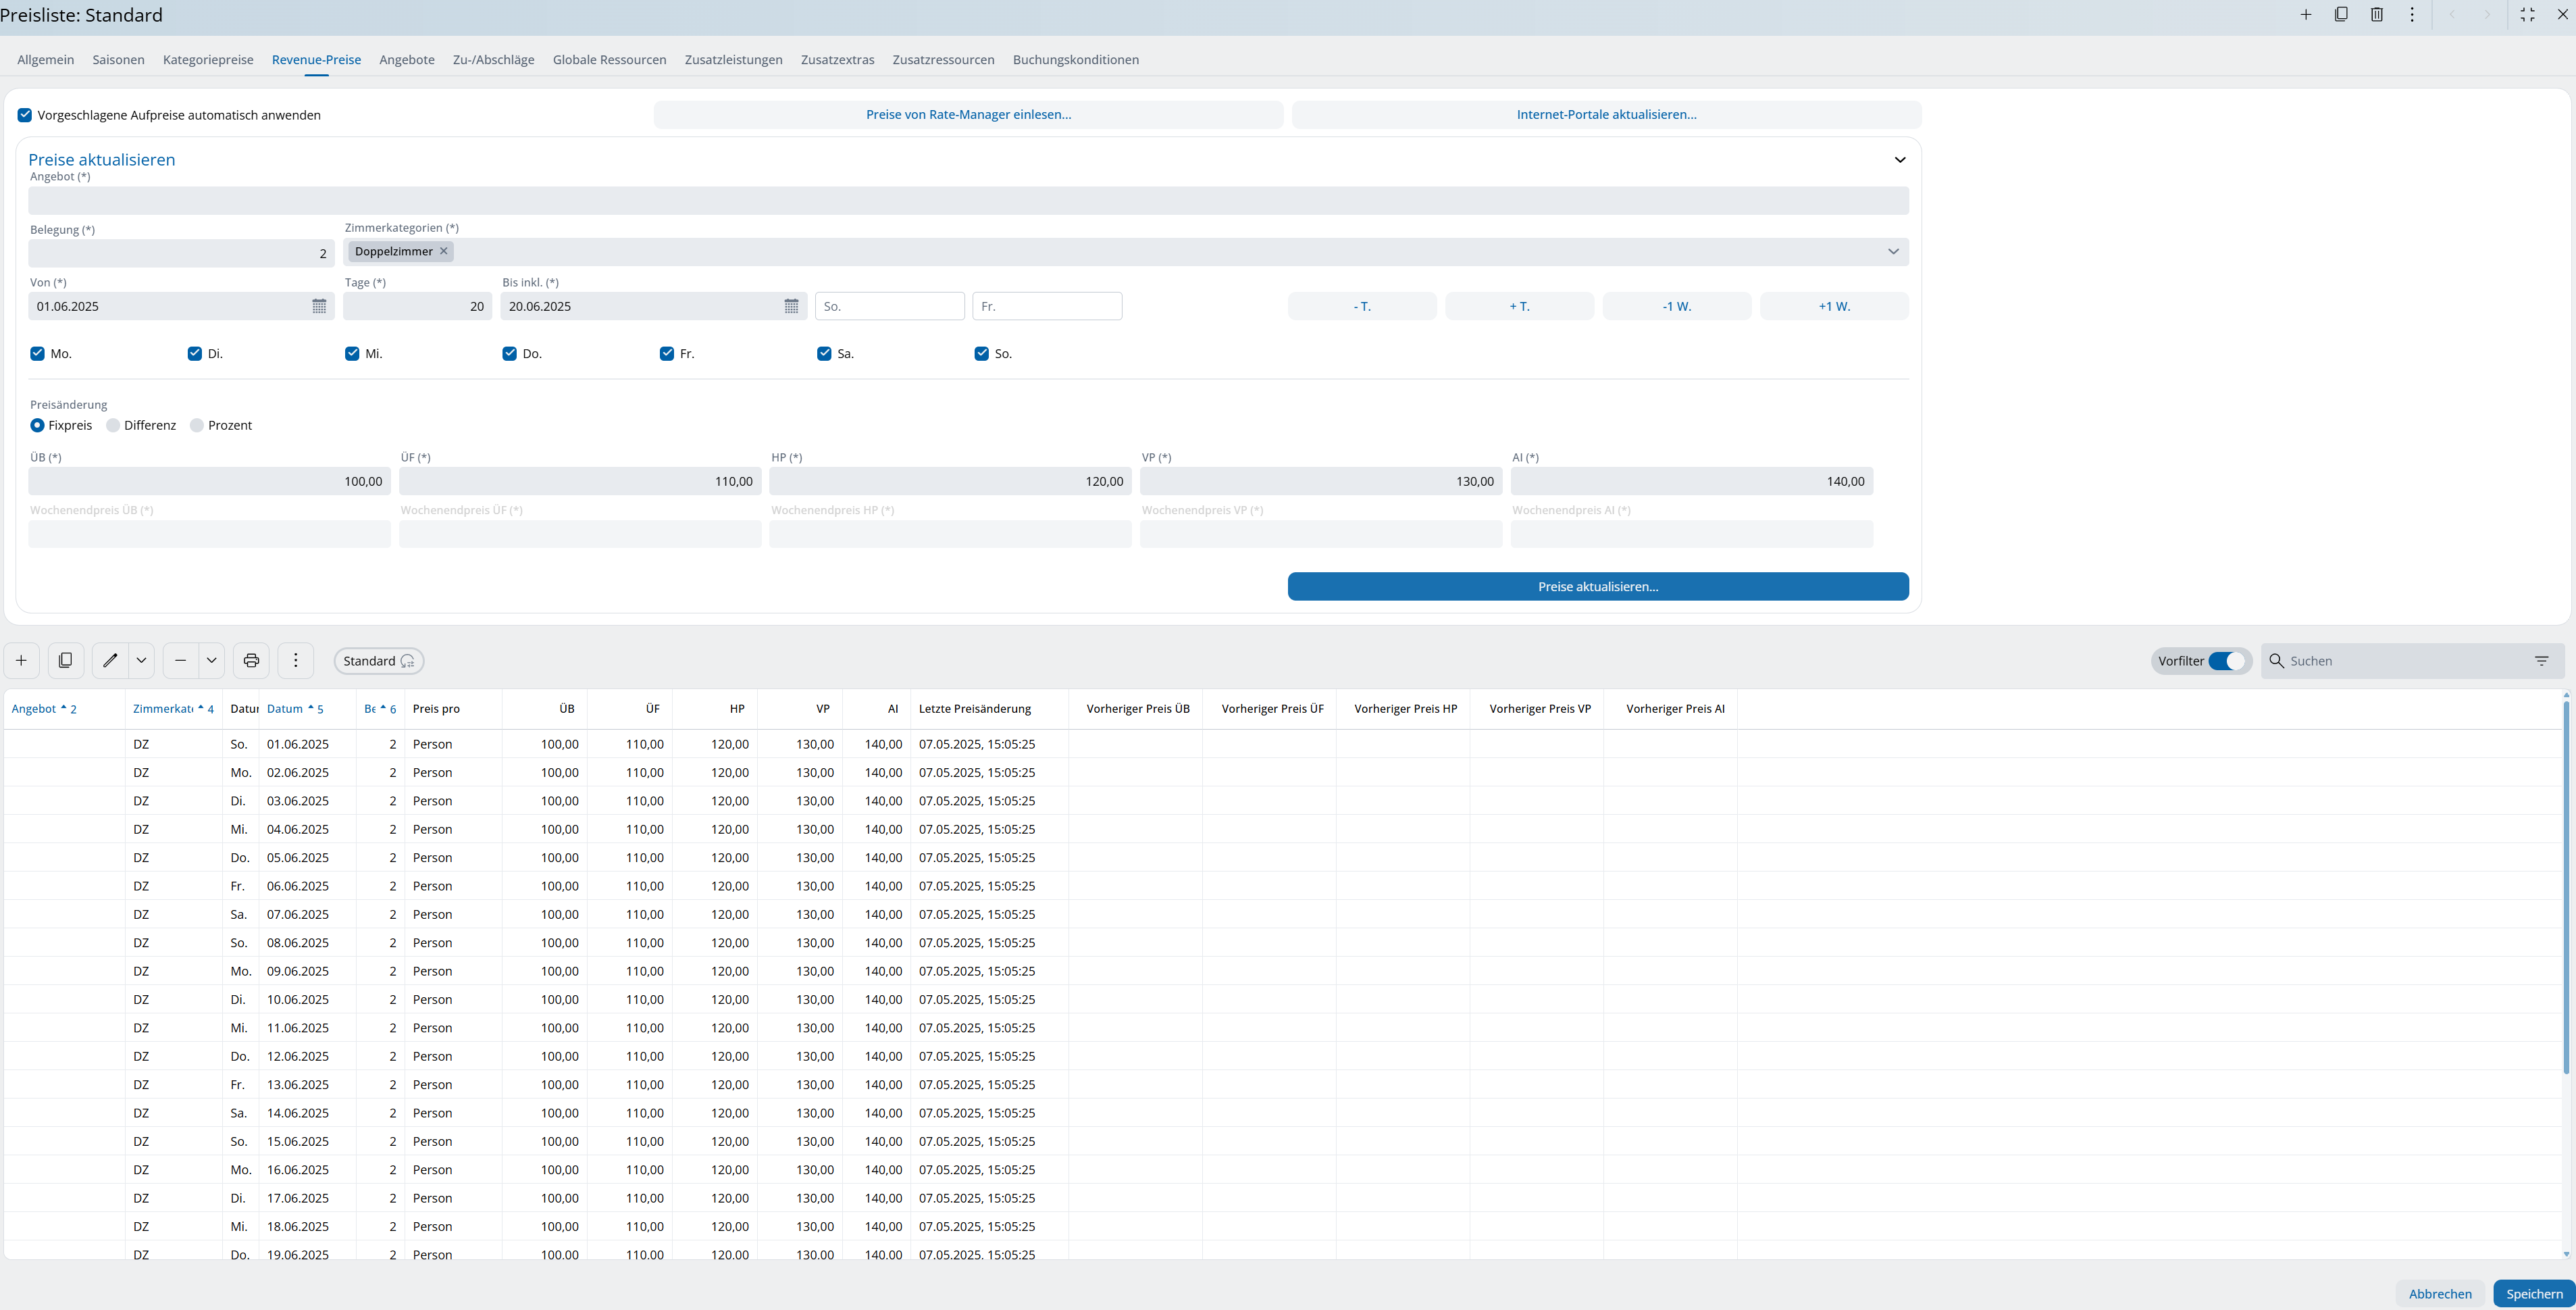Open the calendar picker for the Von date
This screenshot has height=1310, width=2576.
point(319,306)
